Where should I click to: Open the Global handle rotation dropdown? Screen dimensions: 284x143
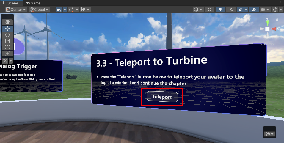pos(39,10)
